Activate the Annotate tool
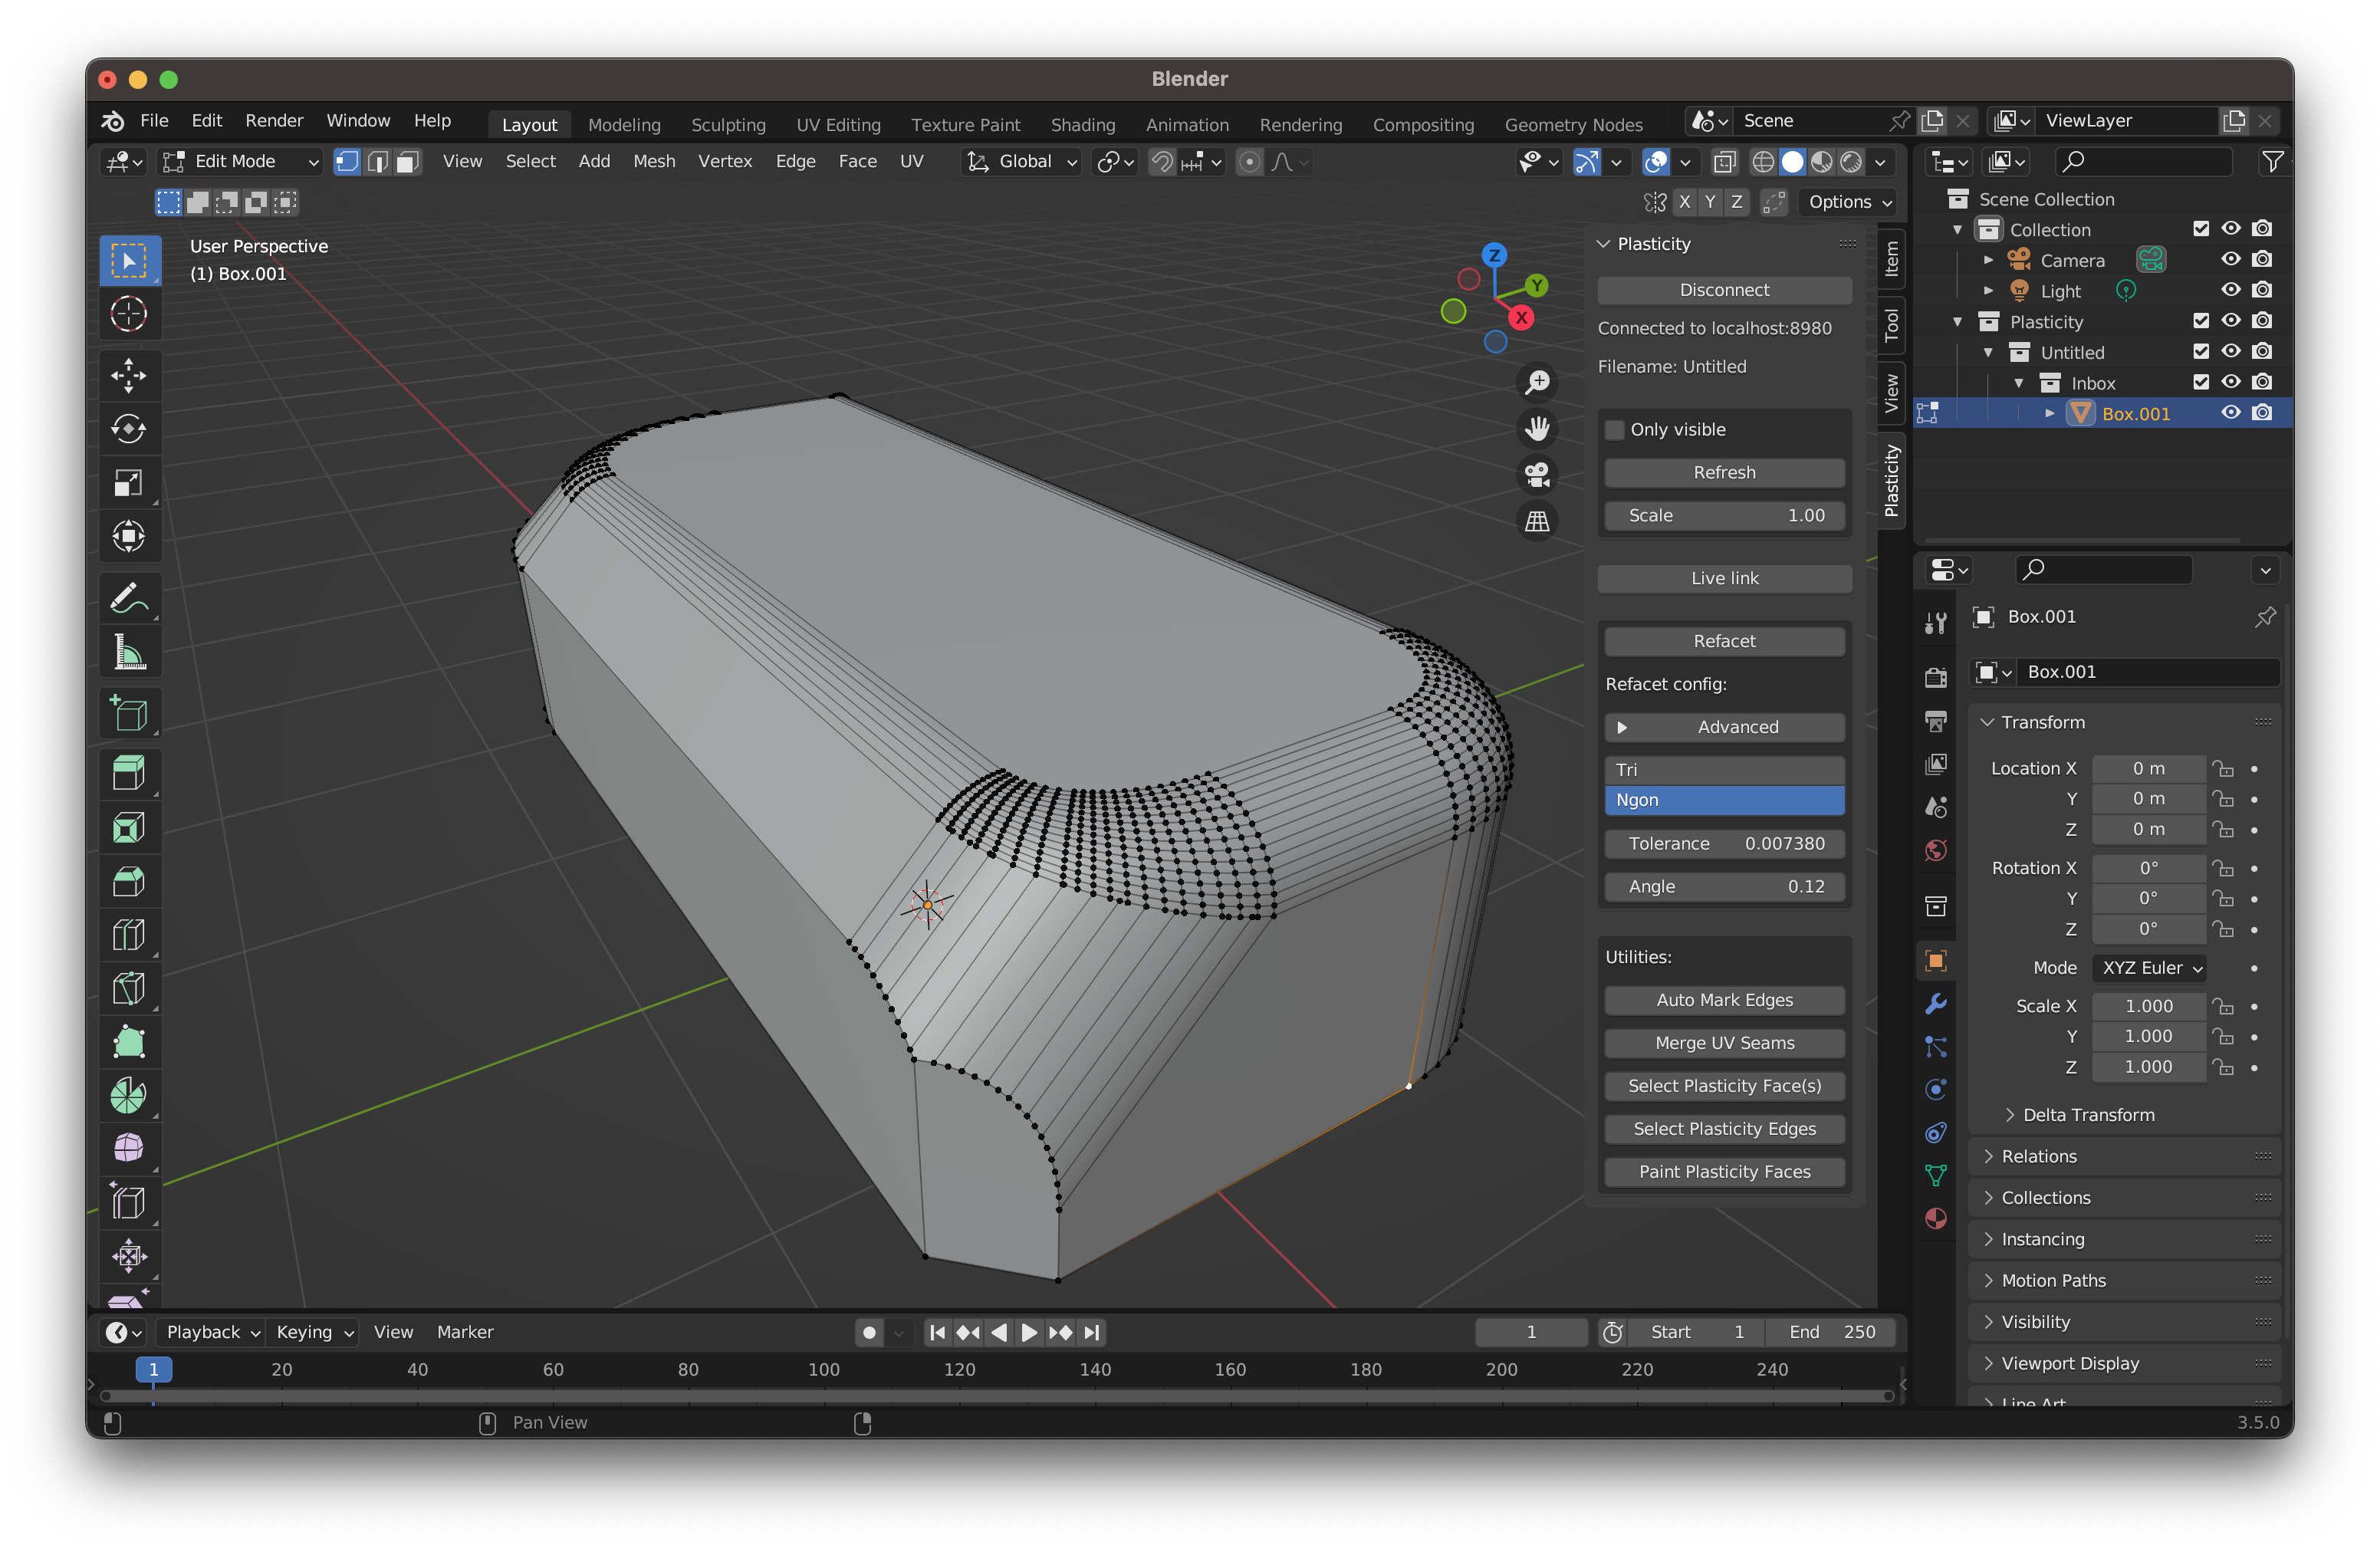2380x1552 pixels. [x=129, y=599]
